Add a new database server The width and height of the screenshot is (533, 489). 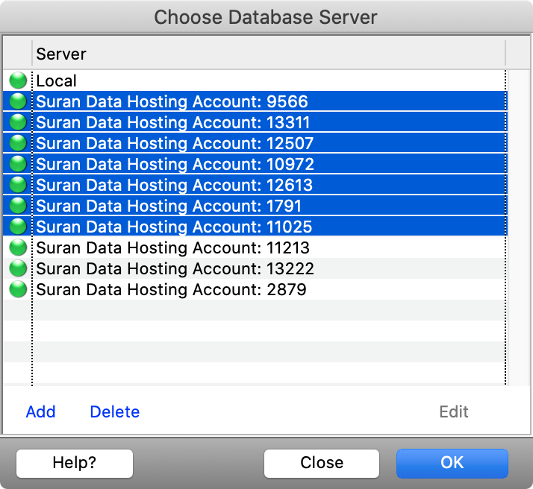[40, 411]
